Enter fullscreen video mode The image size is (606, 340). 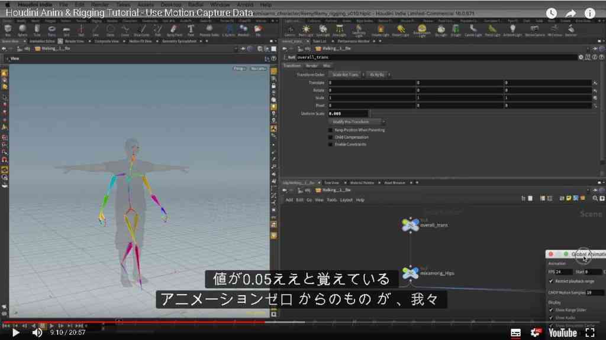(590, 332)
